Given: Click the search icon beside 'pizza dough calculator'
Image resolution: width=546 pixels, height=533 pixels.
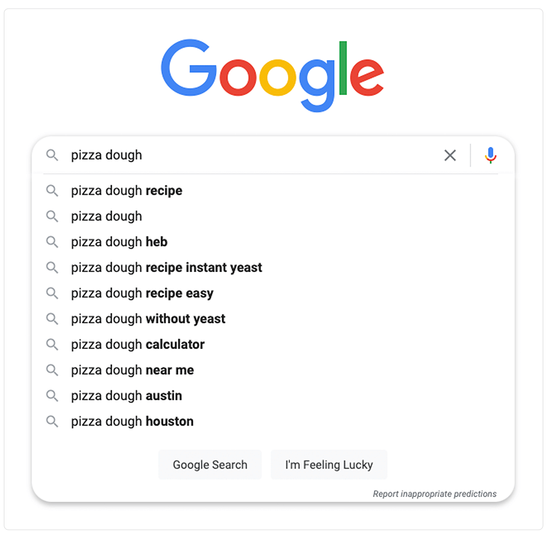Looking at the screenshot, I should coord(52,344).
